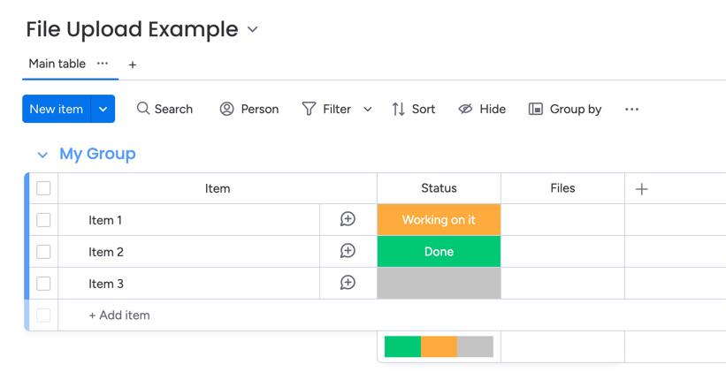
Task: Open updates conversation for Item 3
Action: (x=348, y=283)
